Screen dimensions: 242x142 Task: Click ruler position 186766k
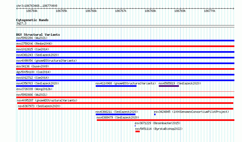[91, 11]
